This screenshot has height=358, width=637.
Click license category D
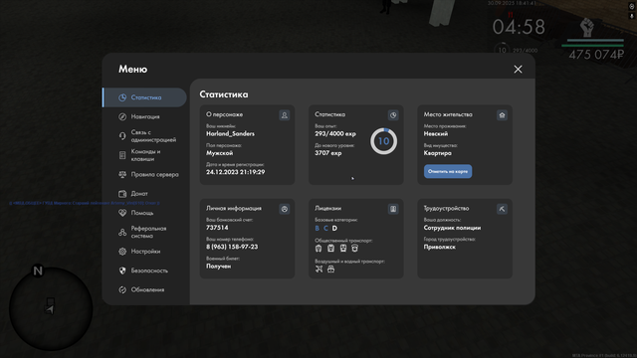(x=334, y=228)
